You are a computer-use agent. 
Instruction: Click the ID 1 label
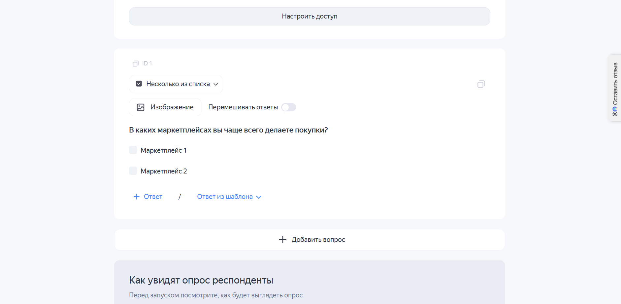point(147,63)
